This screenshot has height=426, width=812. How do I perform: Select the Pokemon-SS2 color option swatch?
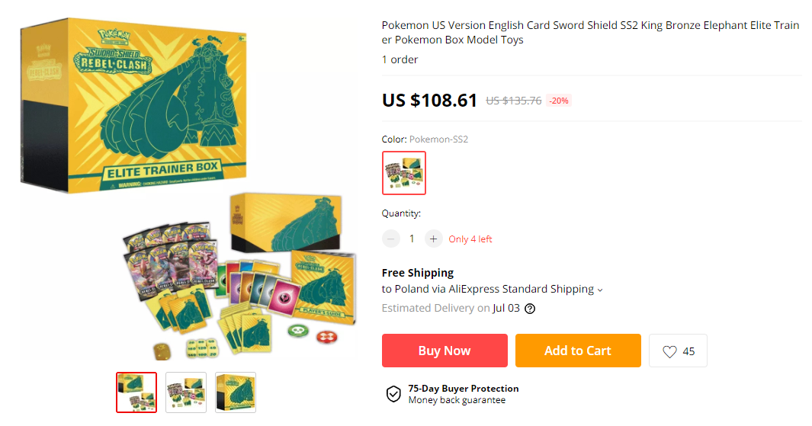click(x=404, y=173)
